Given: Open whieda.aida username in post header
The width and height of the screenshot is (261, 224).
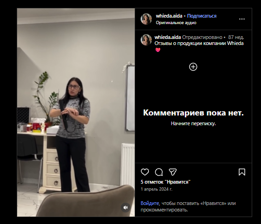Looking at the screenshot, I should coord(169,16).
